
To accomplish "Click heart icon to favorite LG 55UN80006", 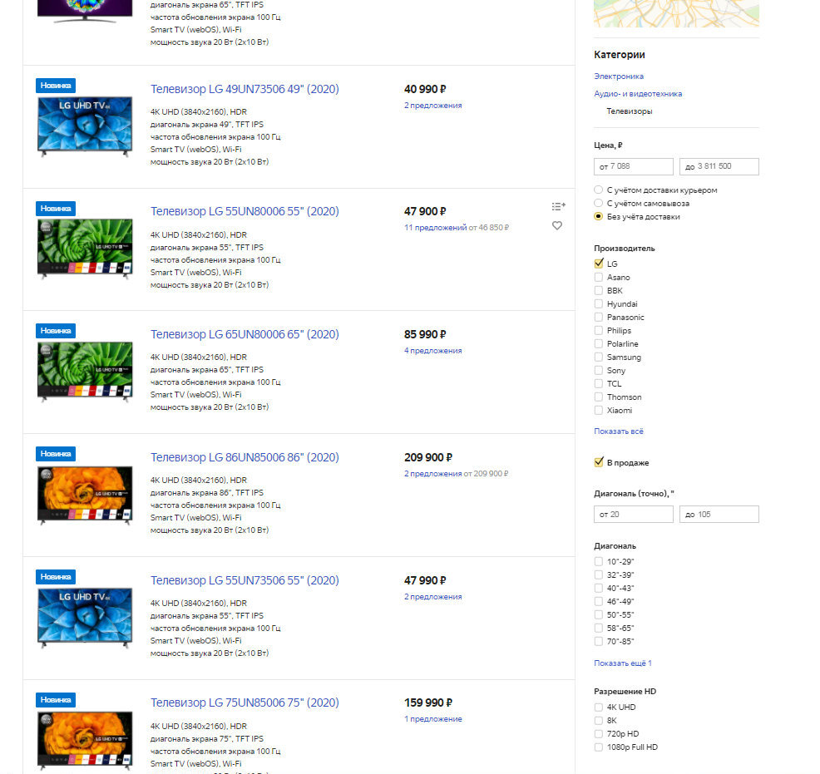I will 557,225.
